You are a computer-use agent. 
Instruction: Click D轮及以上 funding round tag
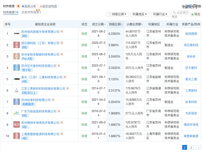[x=30, y=93]
